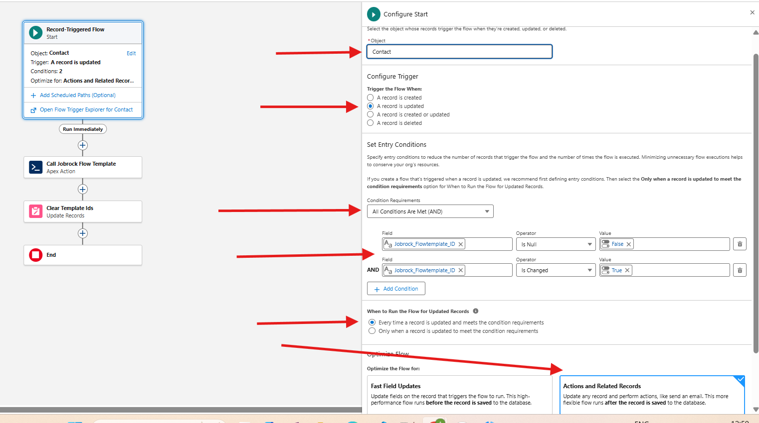Select 'Every time a record is updated' option
The image size is (759, 423).
pos(372,322)
